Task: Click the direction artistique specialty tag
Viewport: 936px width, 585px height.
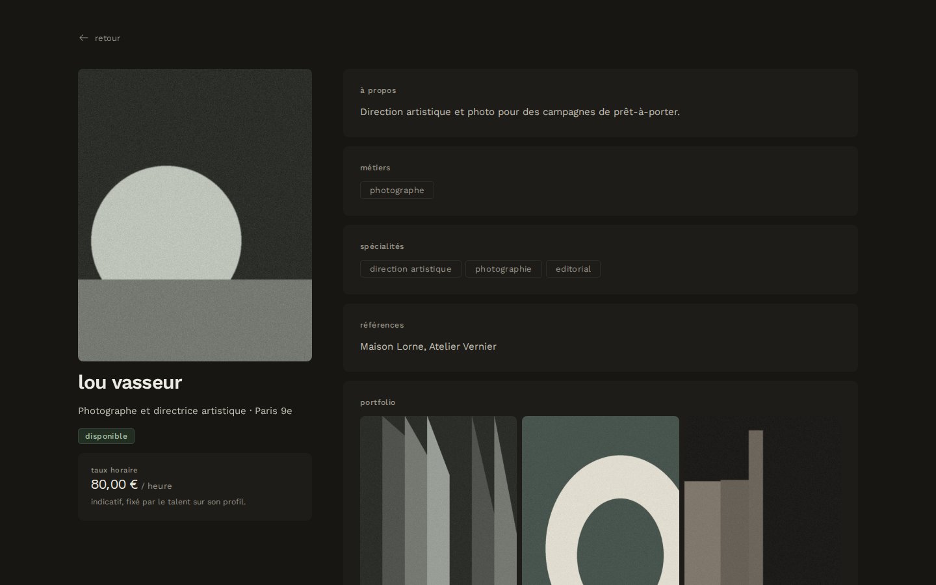Action: pyautogui.click(x=411, y=269)
